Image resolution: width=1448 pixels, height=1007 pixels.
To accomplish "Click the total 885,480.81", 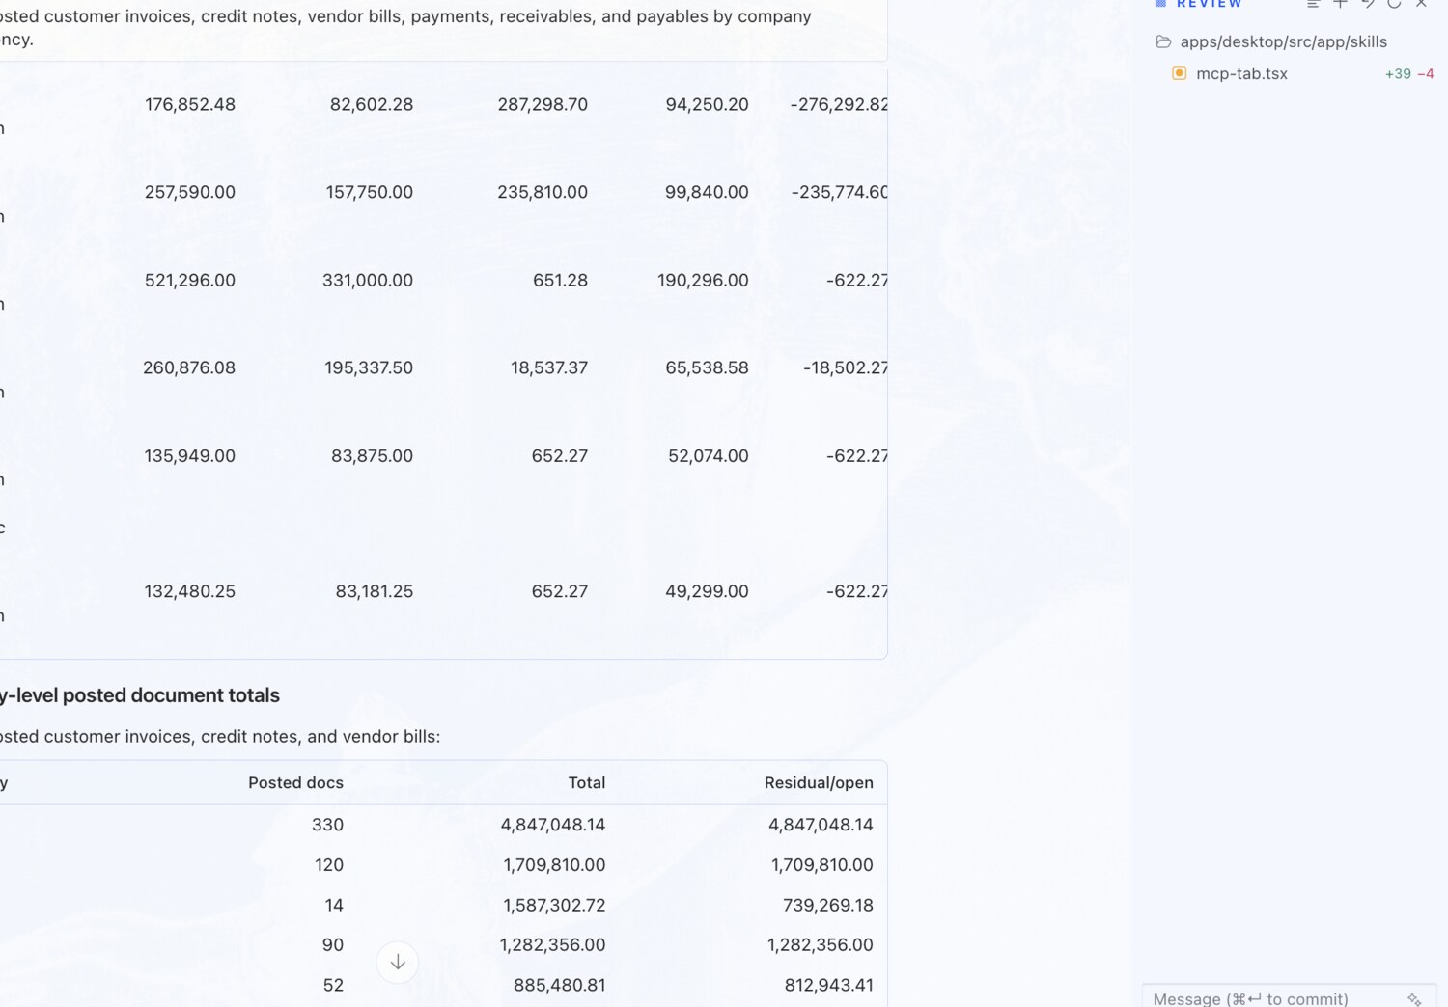I will [x=560, y=985].
